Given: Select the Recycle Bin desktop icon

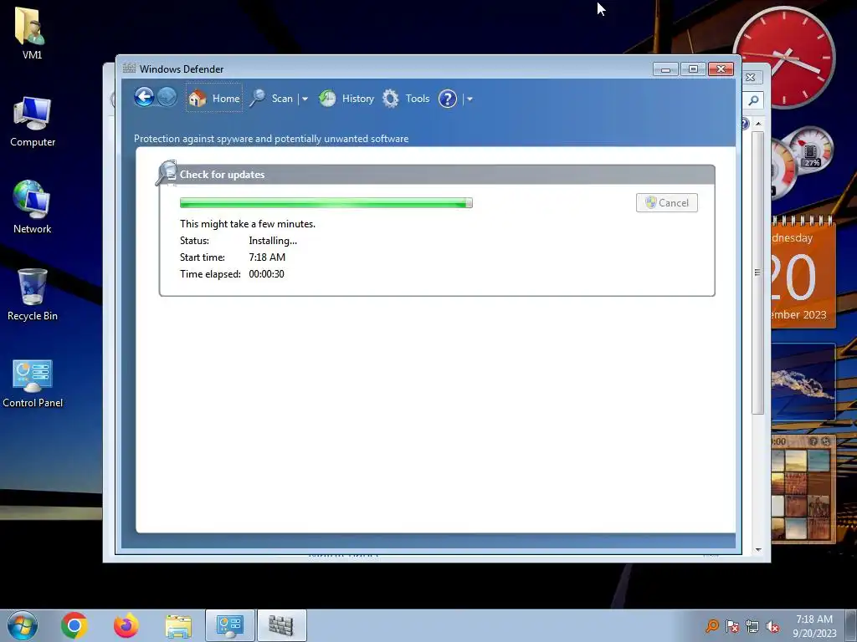Looking at the screenshot, I should tap(33, 294).
